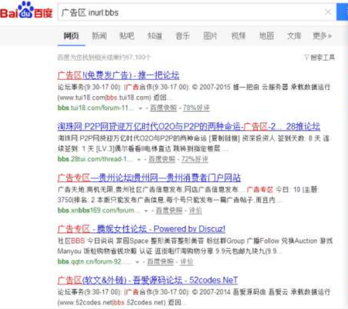
Task: Click 评价 link for bbs.qqtn.cn result
Action: [187, 262]
